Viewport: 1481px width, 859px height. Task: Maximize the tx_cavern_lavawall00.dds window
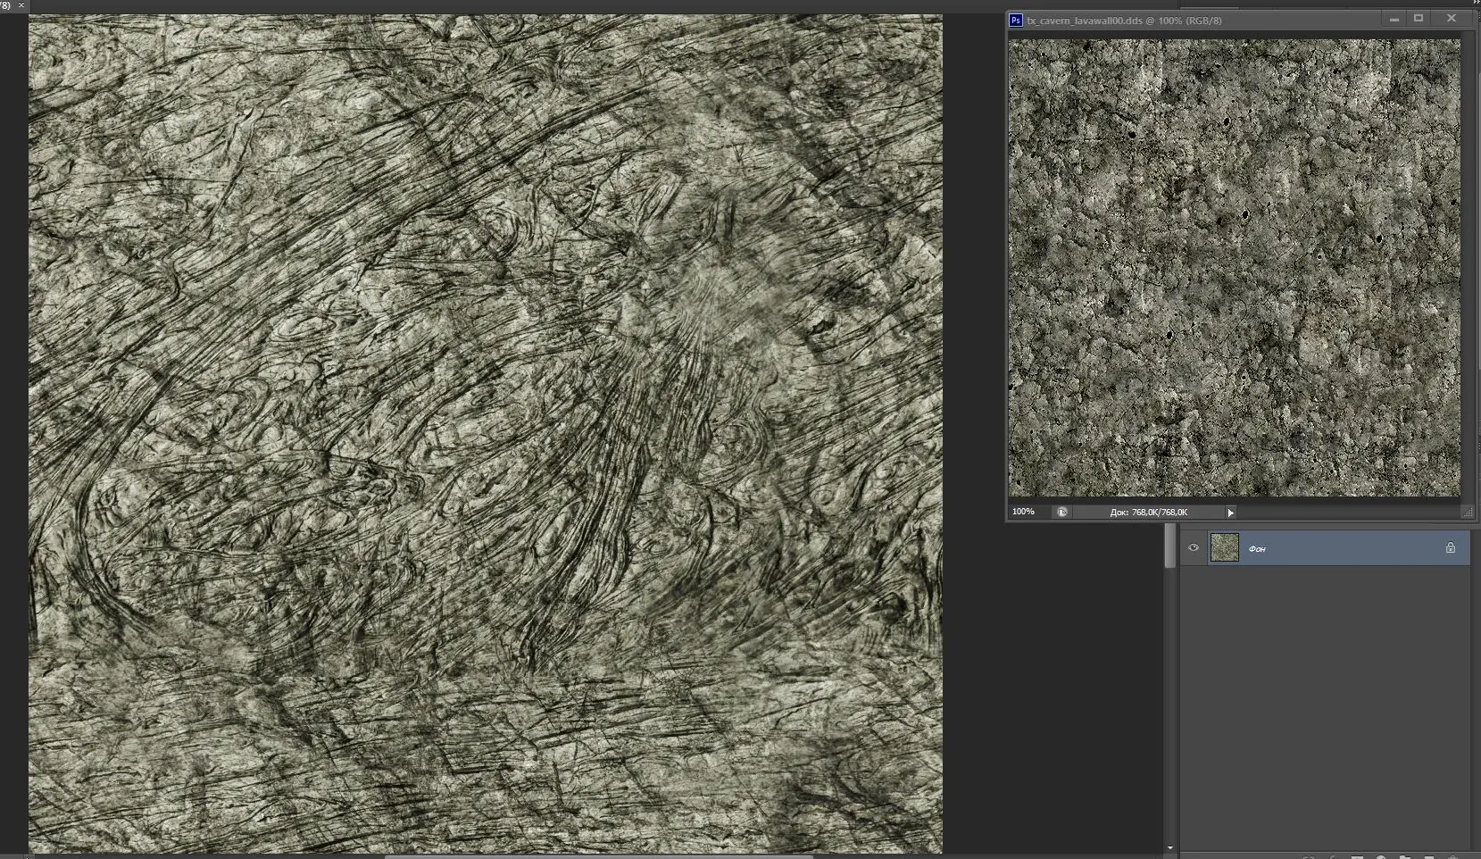point(1419,19)
